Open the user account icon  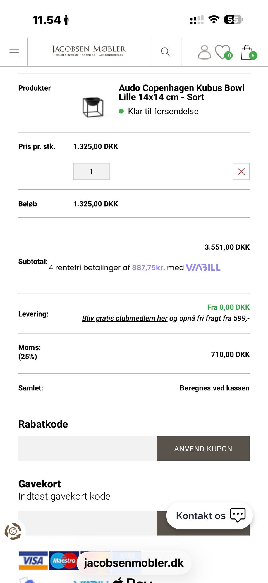coord(204,52)
